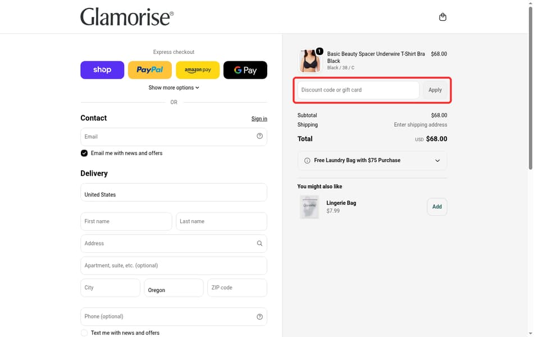The height and width of the screenshot is (337, 539).
Task: Choose Google Pay express checkout
Action: tap(245, 70)
